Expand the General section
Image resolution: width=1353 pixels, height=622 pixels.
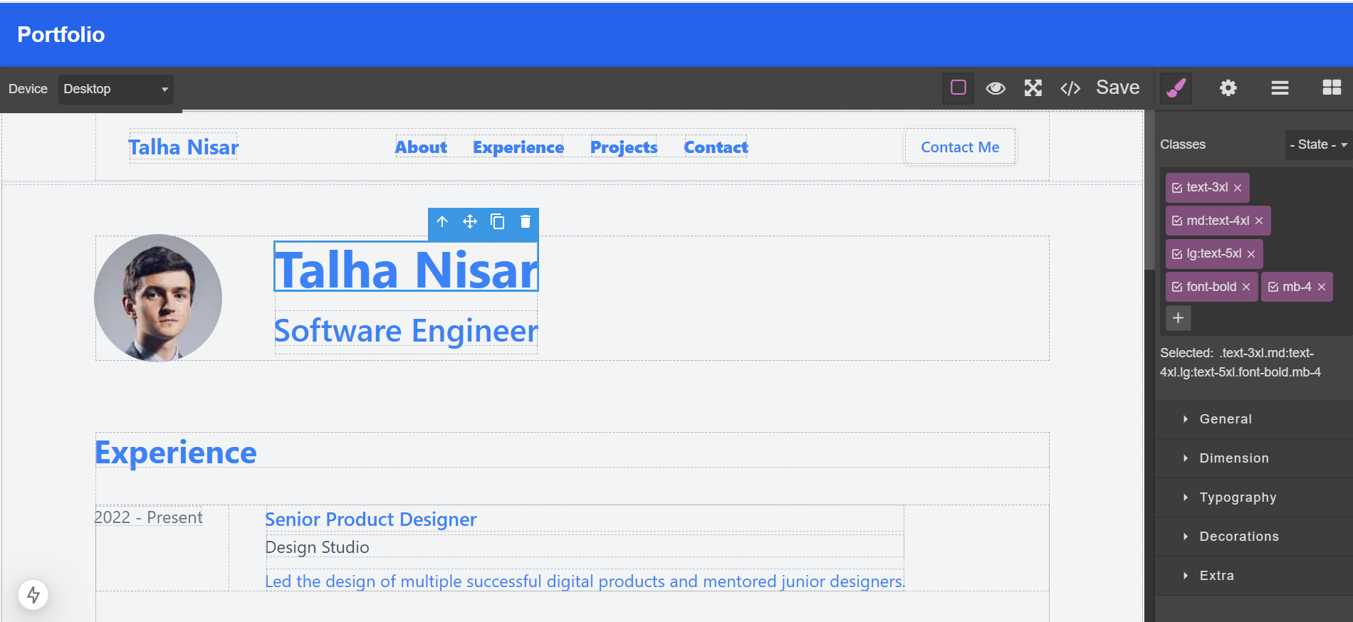(1254, 419)
